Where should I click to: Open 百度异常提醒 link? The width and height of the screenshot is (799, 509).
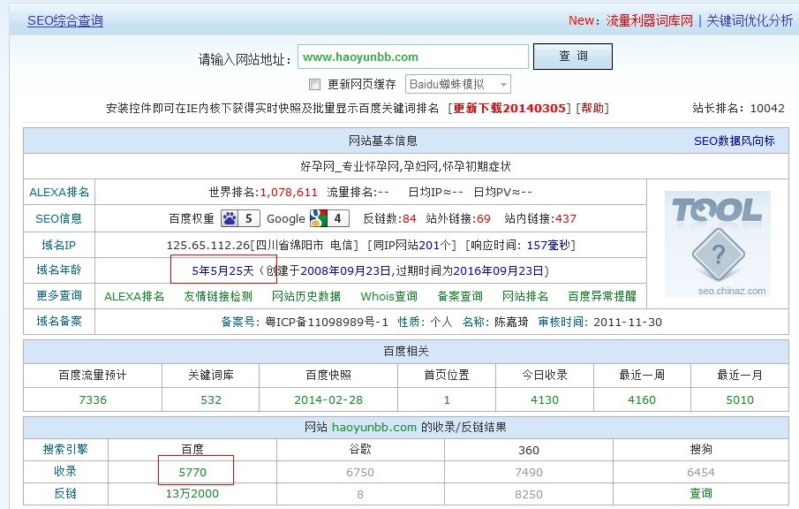[x=602, y=296]
